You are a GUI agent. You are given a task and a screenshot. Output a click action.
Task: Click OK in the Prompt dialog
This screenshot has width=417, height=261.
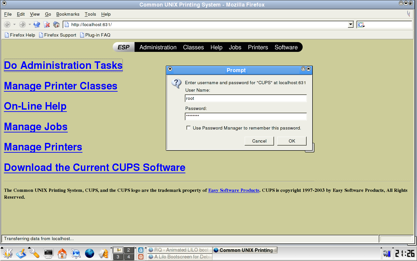[292, 141]
